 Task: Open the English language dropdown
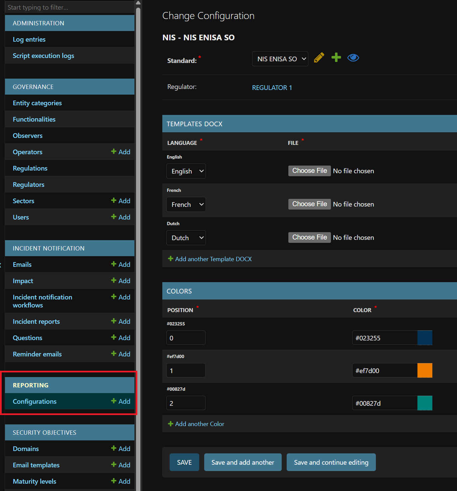(186, 171)
